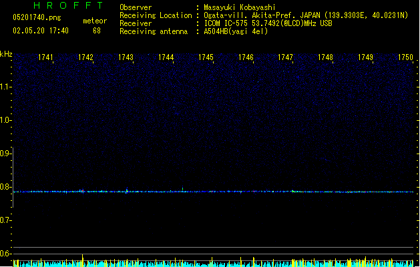Click the 1749 time axis marker
Viewport: 420px width, 267px height.
coord(365,57)
